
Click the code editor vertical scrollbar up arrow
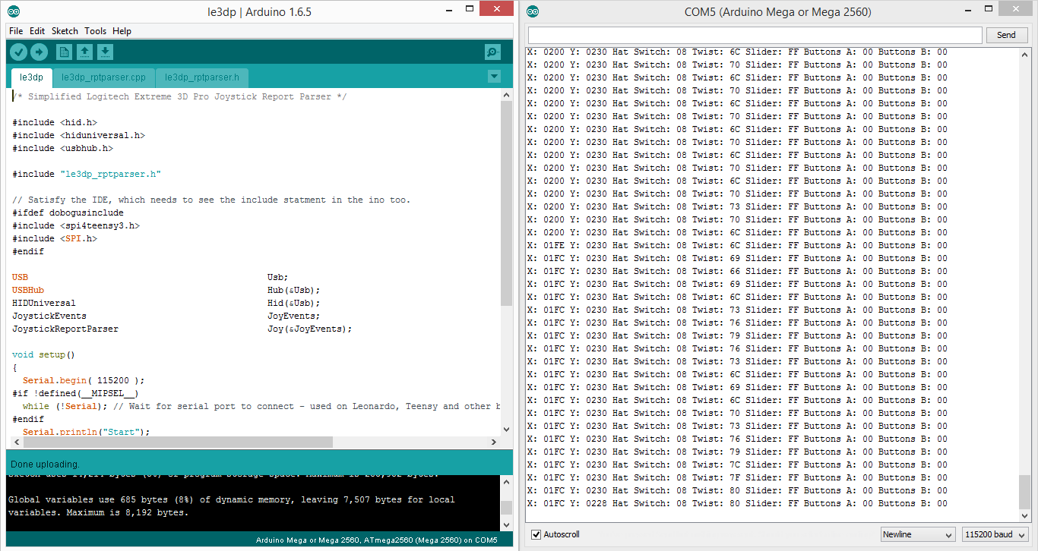[507, 94]
